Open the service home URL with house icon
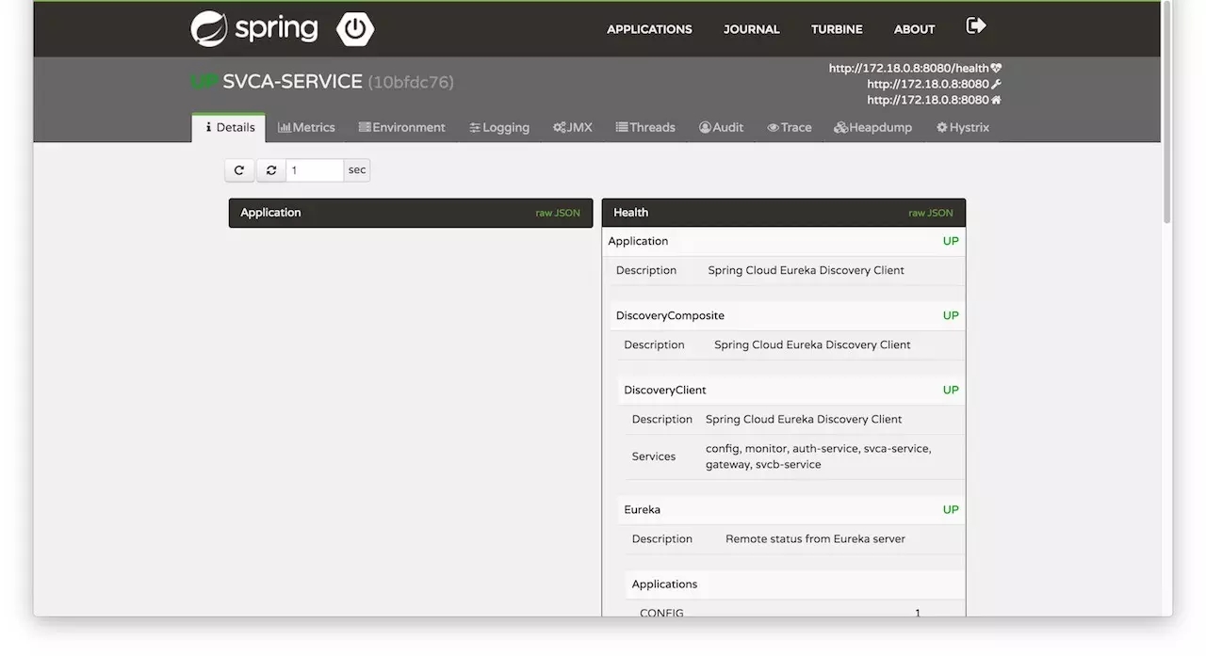The image size is (1206, 656). pyautogui.click(x=934, y=100)
